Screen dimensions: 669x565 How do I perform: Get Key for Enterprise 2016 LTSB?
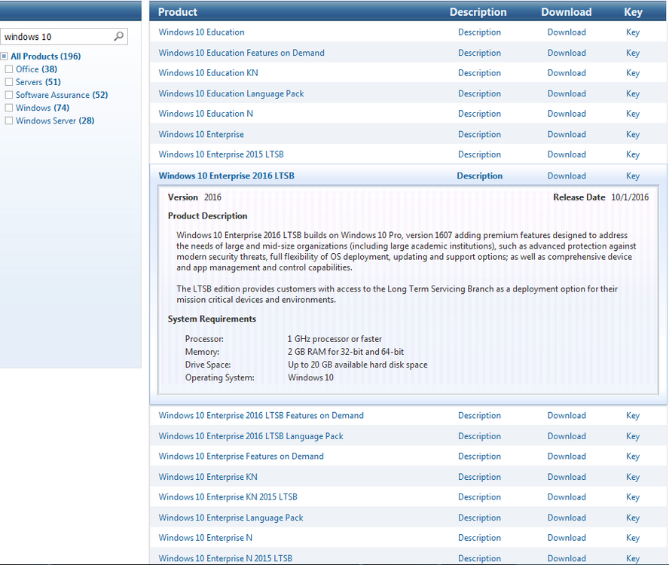click(x=633, y=176)
